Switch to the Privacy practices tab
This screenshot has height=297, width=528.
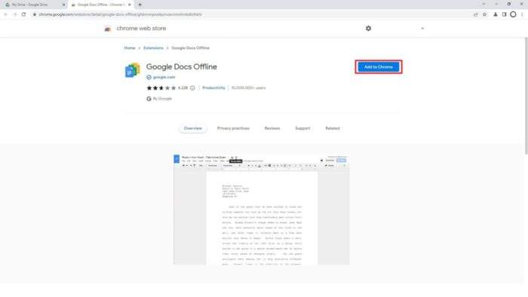tap(233, 128)
